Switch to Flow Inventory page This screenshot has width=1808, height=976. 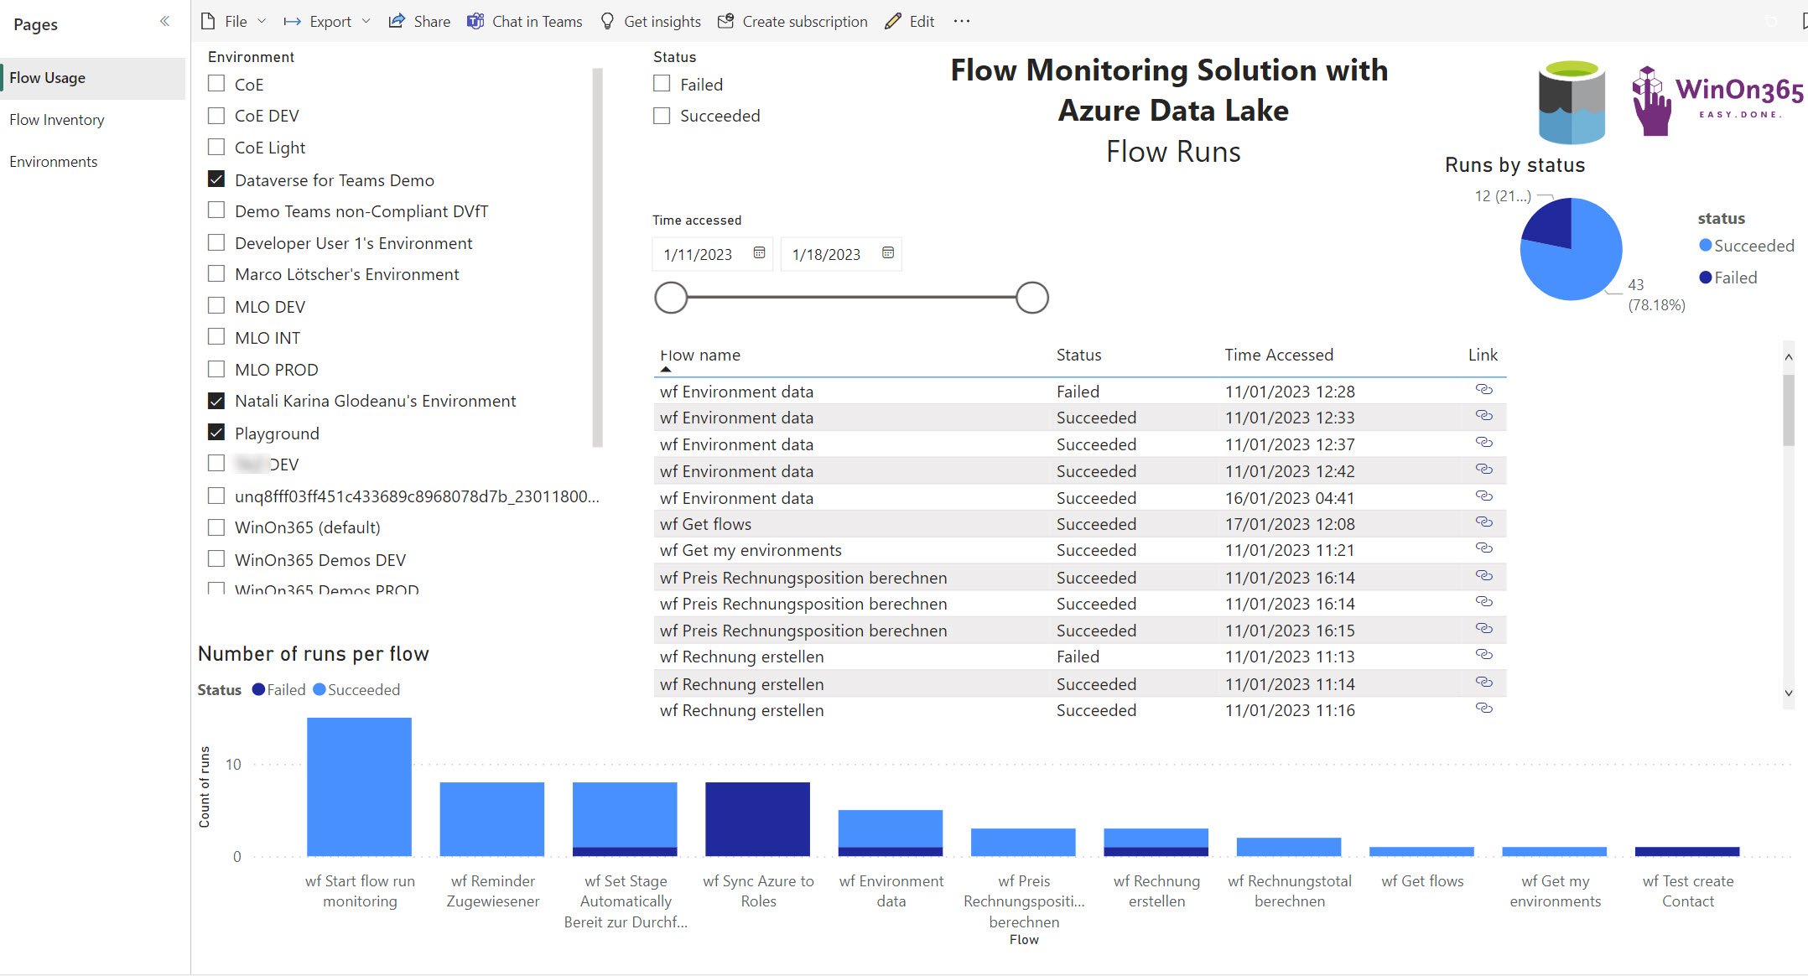click(x=56, y=119)
